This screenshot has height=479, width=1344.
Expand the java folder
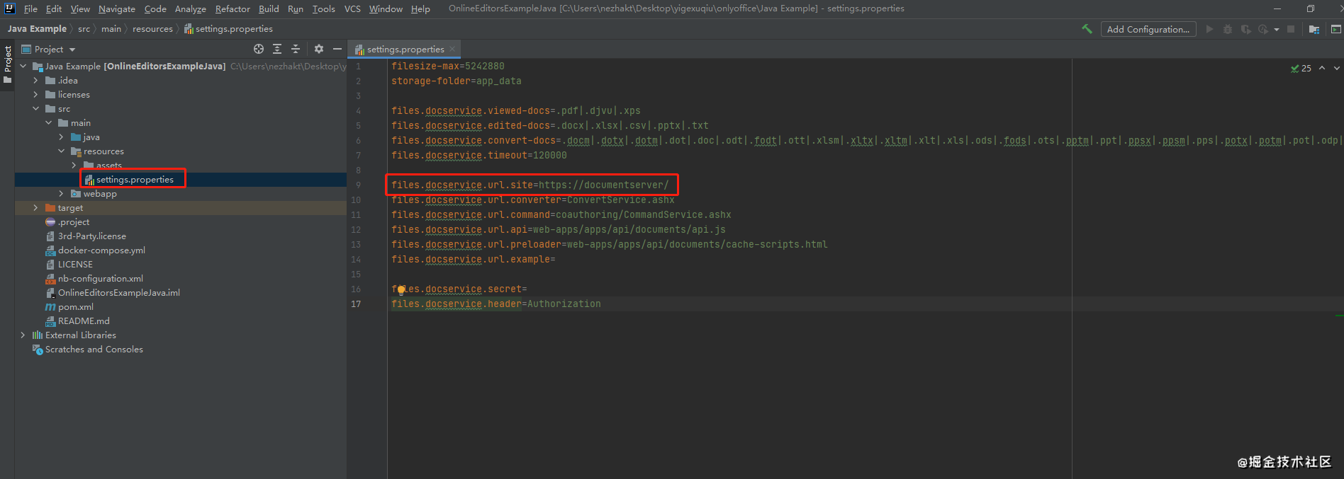(61, 137)
